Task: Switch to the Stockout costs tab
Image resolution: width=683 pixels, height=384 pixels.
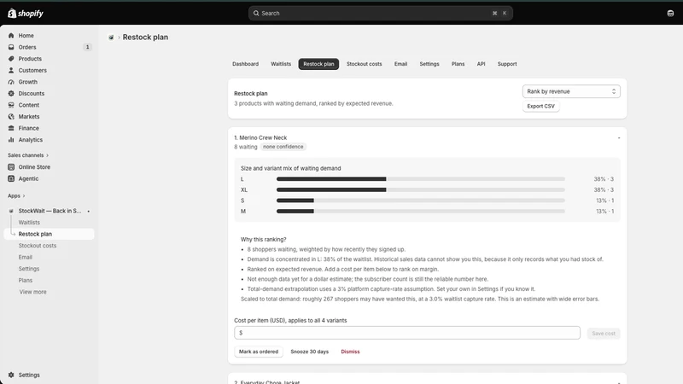Action: pos(365,64)
